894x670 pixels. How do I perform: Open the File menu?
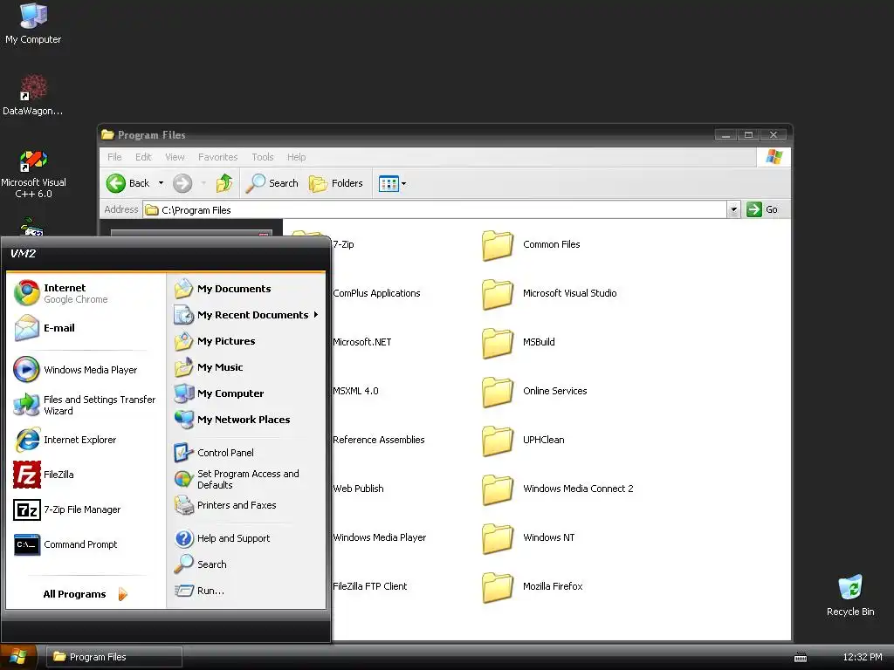point(114,157)
